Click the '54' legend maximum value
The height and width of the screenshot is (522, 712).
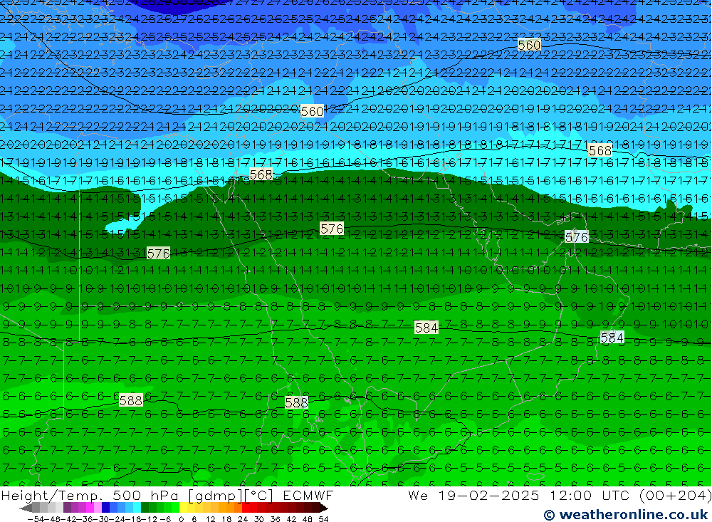(323, 519)
